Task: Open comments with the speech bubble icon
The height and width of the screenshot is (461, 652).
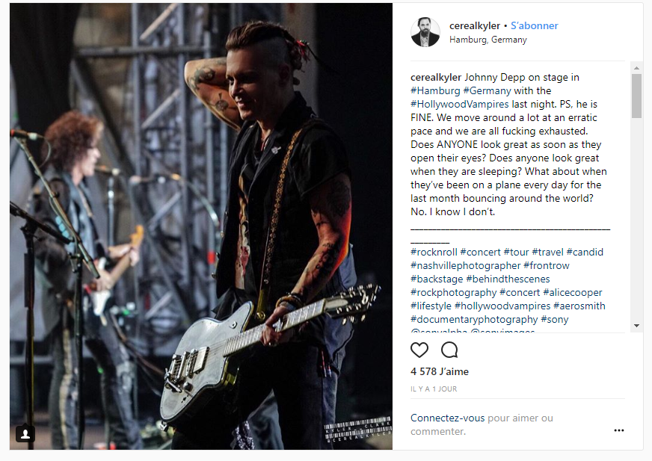Action: (449, 350)
